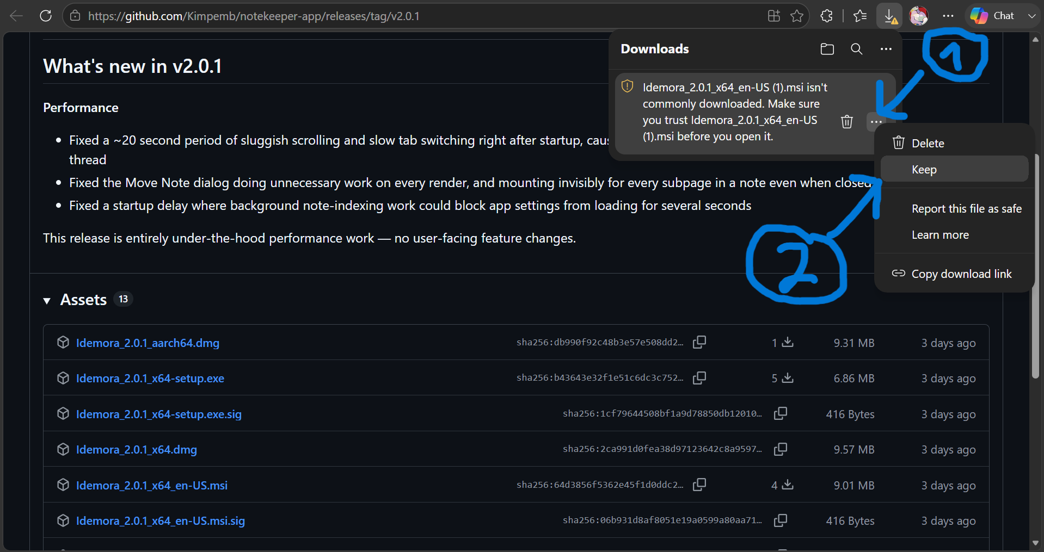Click the 'What's new in v2.0.1' heading
This screenshot has width=1044, height=552.
133,66
